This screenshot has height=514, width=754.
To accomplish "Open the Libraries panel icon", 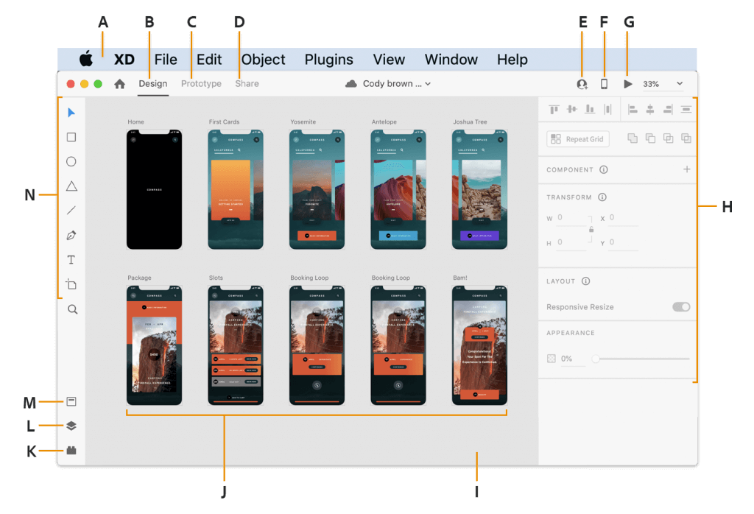I will (x=71, y=401).
